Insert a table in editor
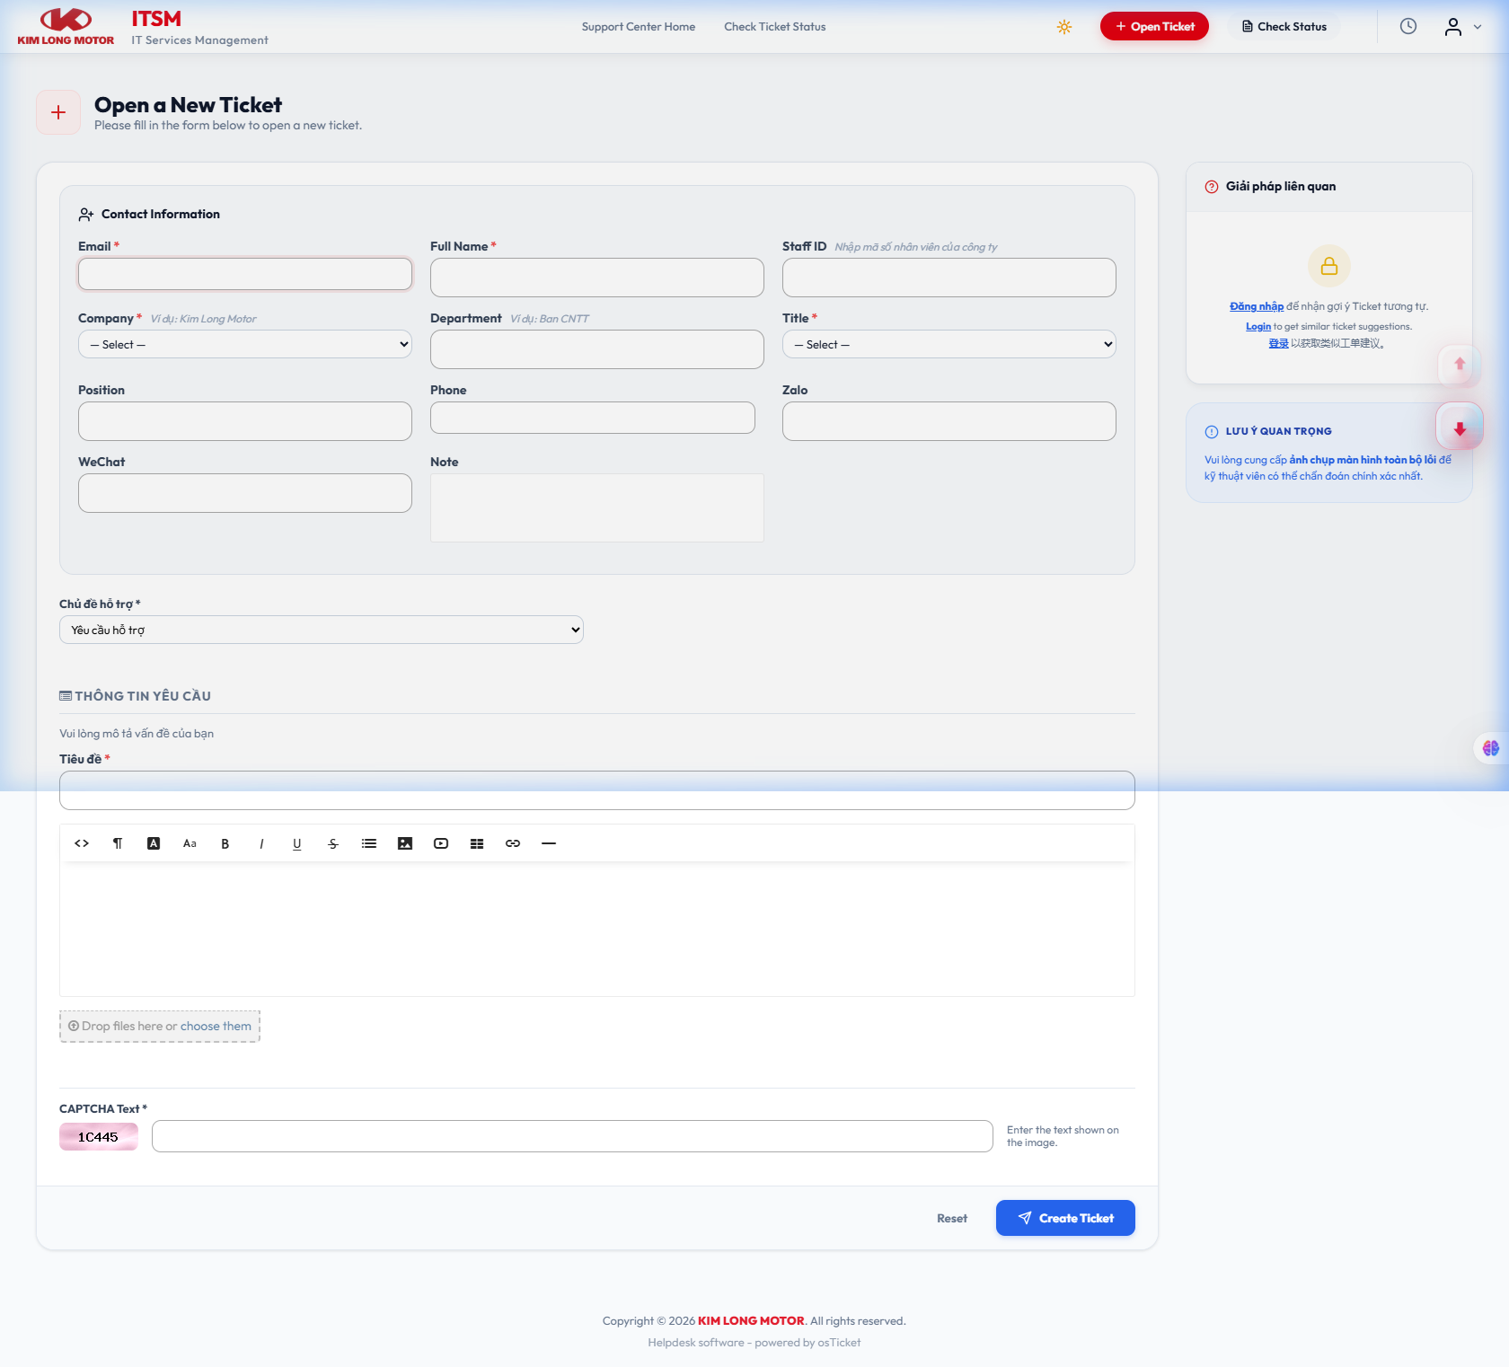 [x=477, y=843]
